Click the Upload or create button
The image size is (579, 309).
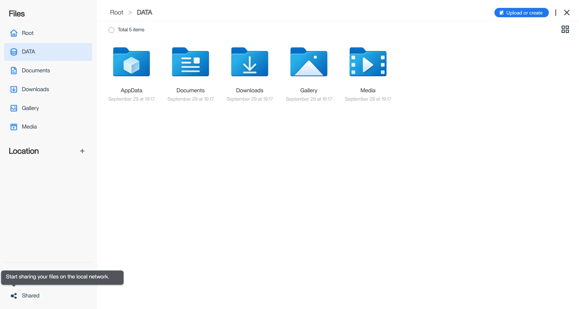tap(521, 13)
